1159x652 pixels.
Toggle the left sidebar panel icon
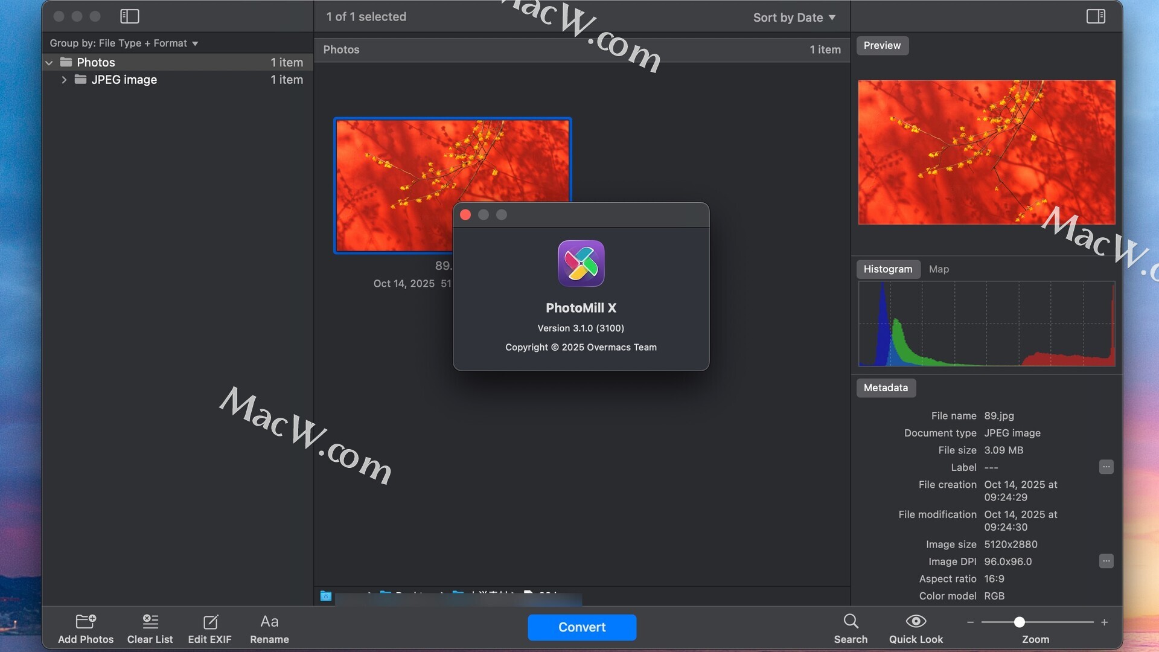click(x=129, y=16)
